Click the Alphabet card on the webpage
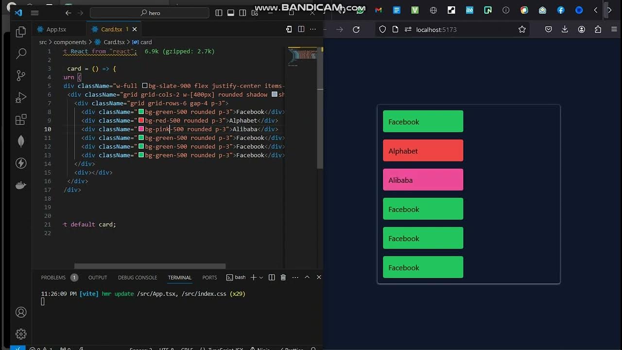This screenshot has width=622, height=350. [x=423, y=151]
